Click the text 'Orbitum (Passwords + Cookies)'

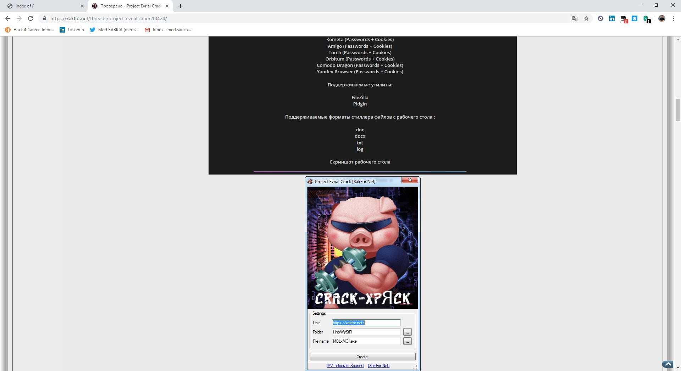click(x=360, y=59)
